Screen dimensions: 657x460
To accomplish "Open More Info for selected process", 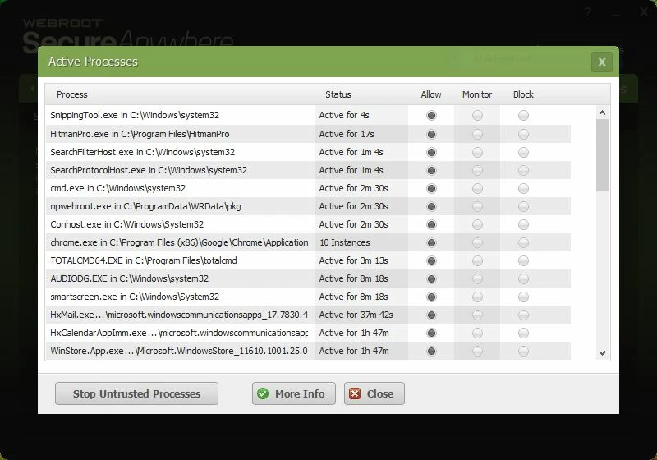I will [x=294, y=393].
